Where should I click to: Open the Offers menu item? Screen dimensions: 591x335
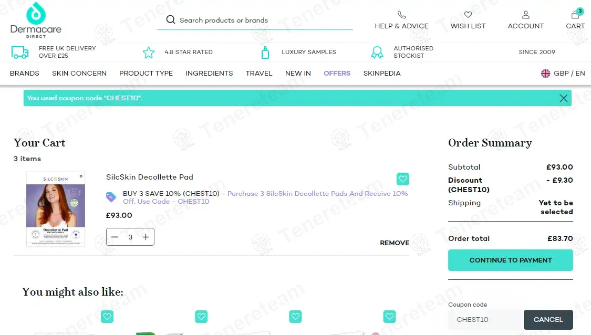(x=337, y=74)
